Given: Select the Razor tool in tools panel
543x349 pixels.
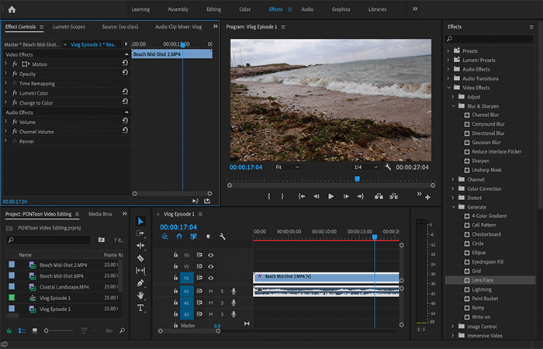Looking at the screenshot, I should [140, 258].
